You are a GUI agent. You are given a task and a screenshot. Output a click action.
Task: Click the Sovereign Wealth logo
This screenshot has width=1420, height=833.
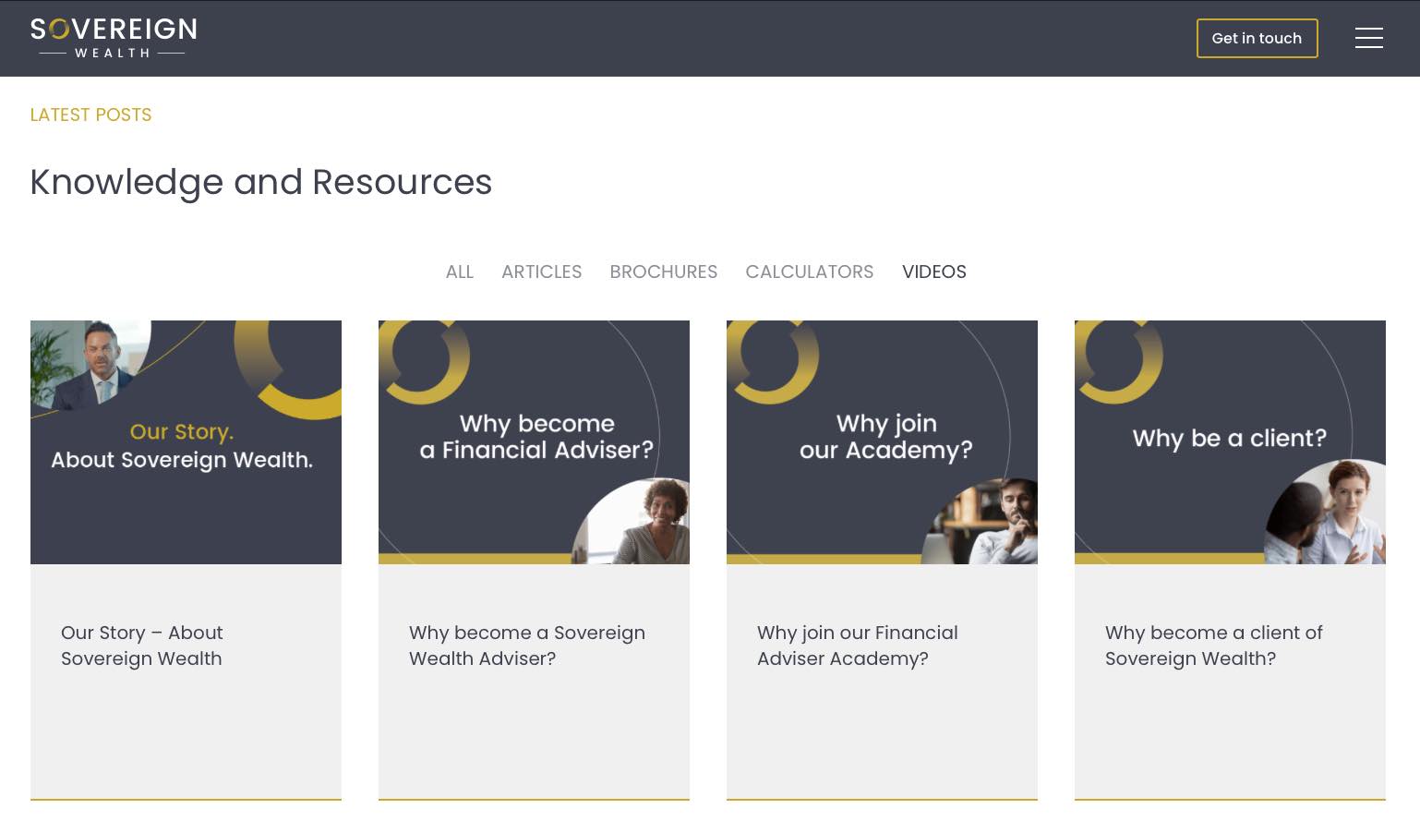(114, 38)
